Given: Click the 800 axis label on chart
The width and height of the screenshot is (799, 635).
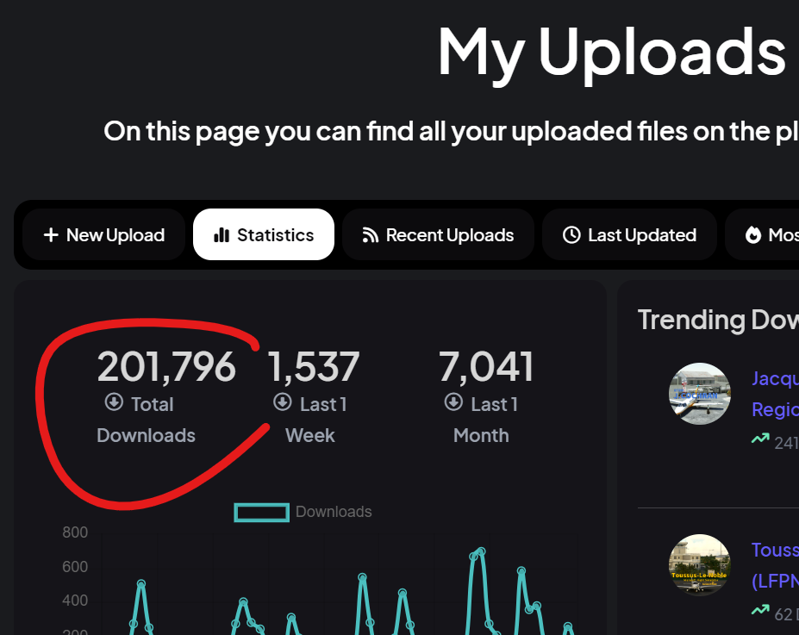Looking at the screenshot, I should pos(75,532).
